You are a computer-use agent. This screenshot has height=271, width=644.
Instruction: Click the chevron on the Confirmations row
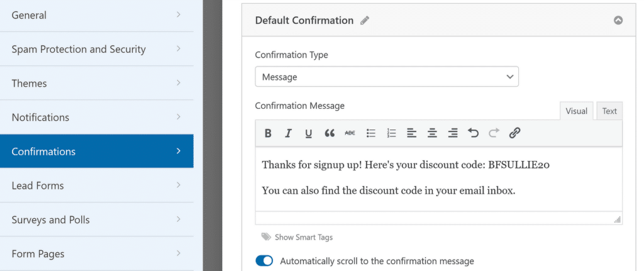pyautogui.click(x=178, y=151)
